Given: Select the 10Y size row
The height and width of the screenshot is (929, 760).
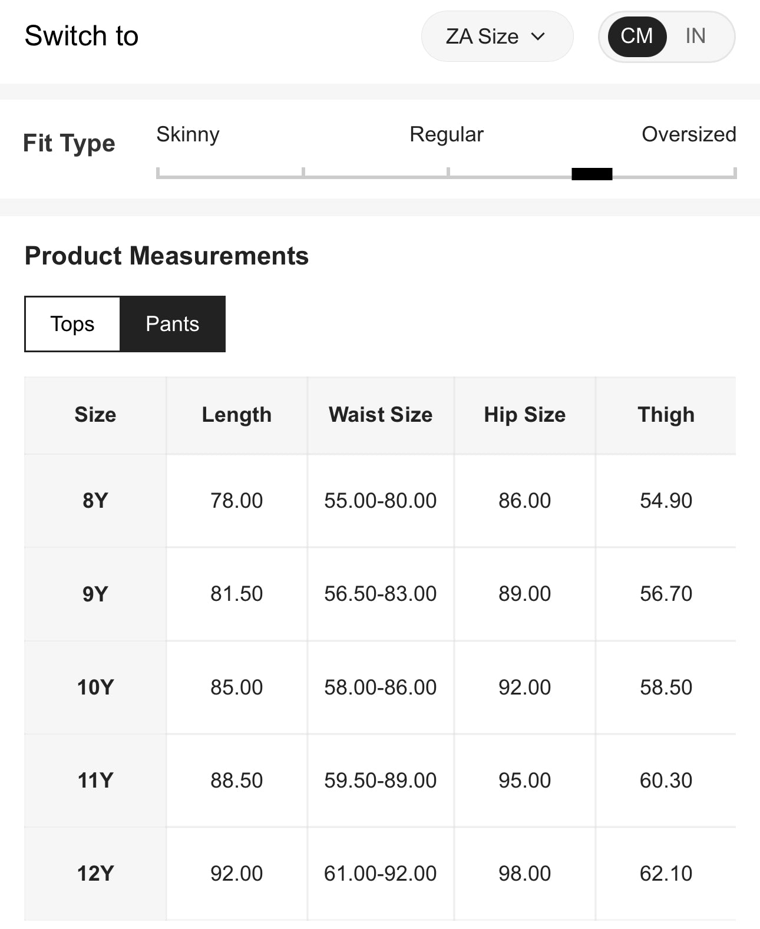Looking at the screenshot, I should pyautogui.click(x=95, y=687).
